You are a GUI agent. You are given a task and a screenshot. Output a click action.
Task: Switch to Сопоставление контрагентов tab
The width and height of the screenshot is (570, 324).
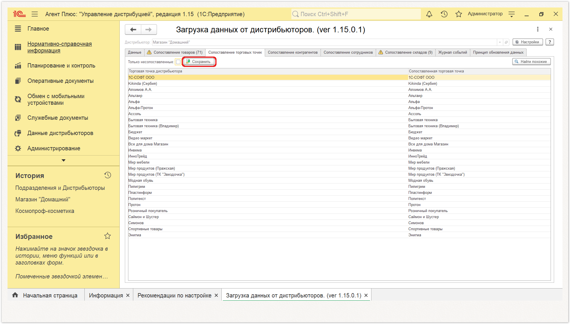coord(293,52)
